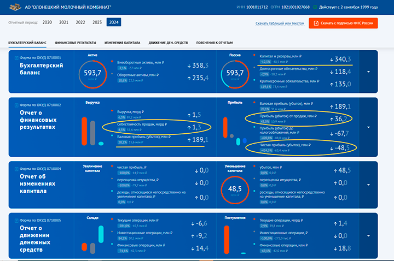Click the form icon beside ОКУД 0710002
Screen dimensions: 394x261
(x=15, y=104)
